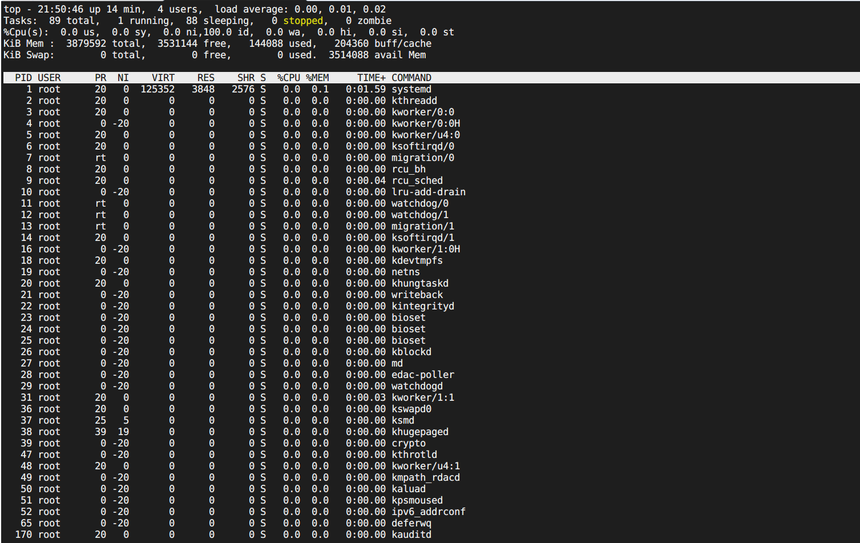This screenshot has width=860, height=543.
Task: Select the "USER" column header
Action: click(x=49, y=78)
